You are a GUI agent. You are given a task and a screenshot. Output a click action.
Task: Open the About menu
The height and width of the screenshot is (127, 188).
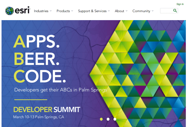pos(119,11)
